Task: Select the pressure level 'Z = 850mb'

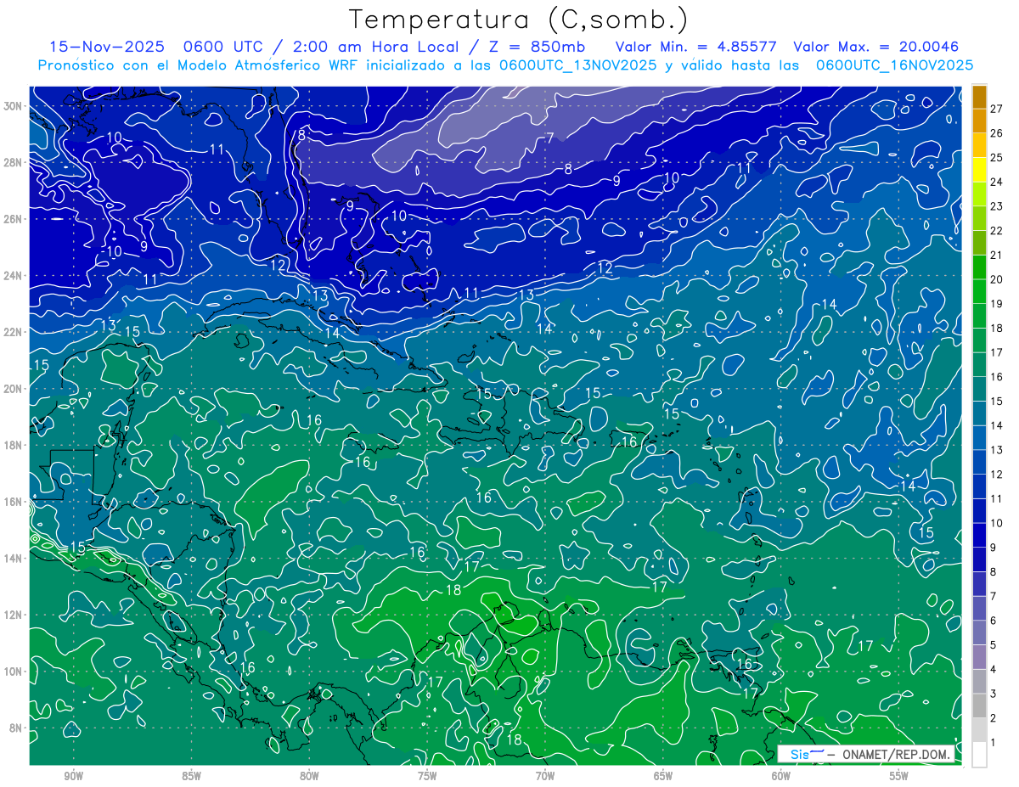Action: point(536,47)
